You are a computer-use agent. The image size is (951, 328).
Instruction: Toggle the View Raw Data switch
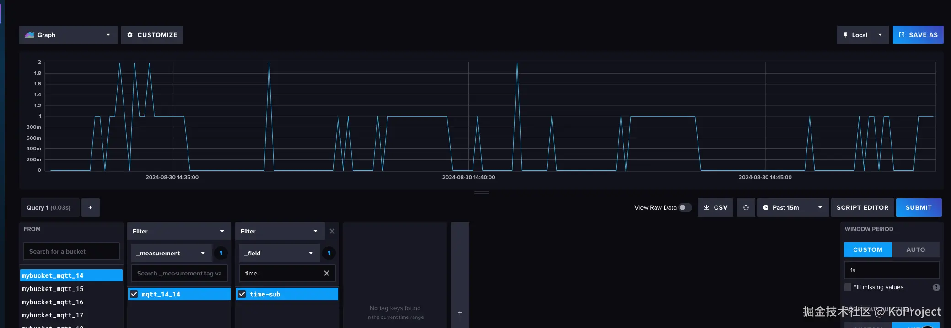point(685,207)
